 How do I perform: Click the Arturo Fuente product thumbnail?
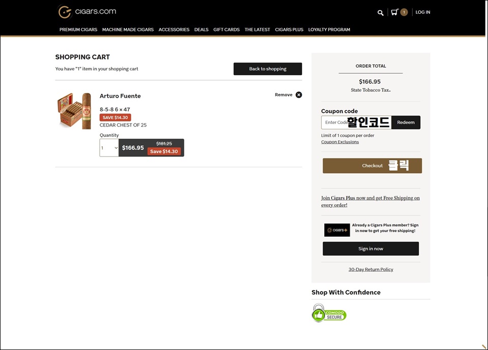click(74, 111)
